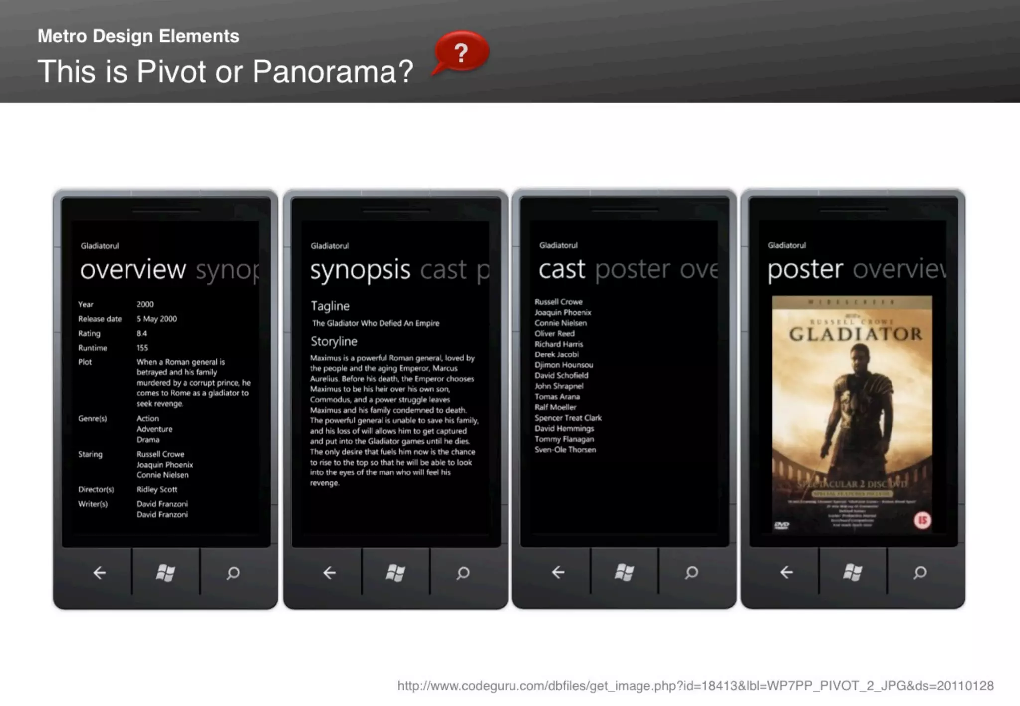Tap search icon on fourth phone
This screenshot has height=706, width=1020.
pos(920,572)
